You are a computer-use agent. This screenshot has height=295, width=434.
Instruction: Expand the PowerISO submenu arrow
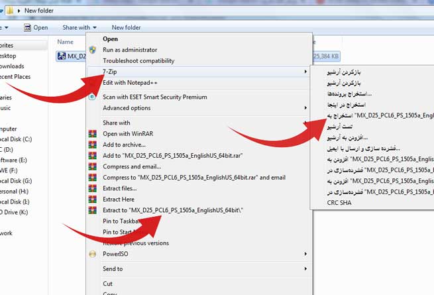click(305, 254)
